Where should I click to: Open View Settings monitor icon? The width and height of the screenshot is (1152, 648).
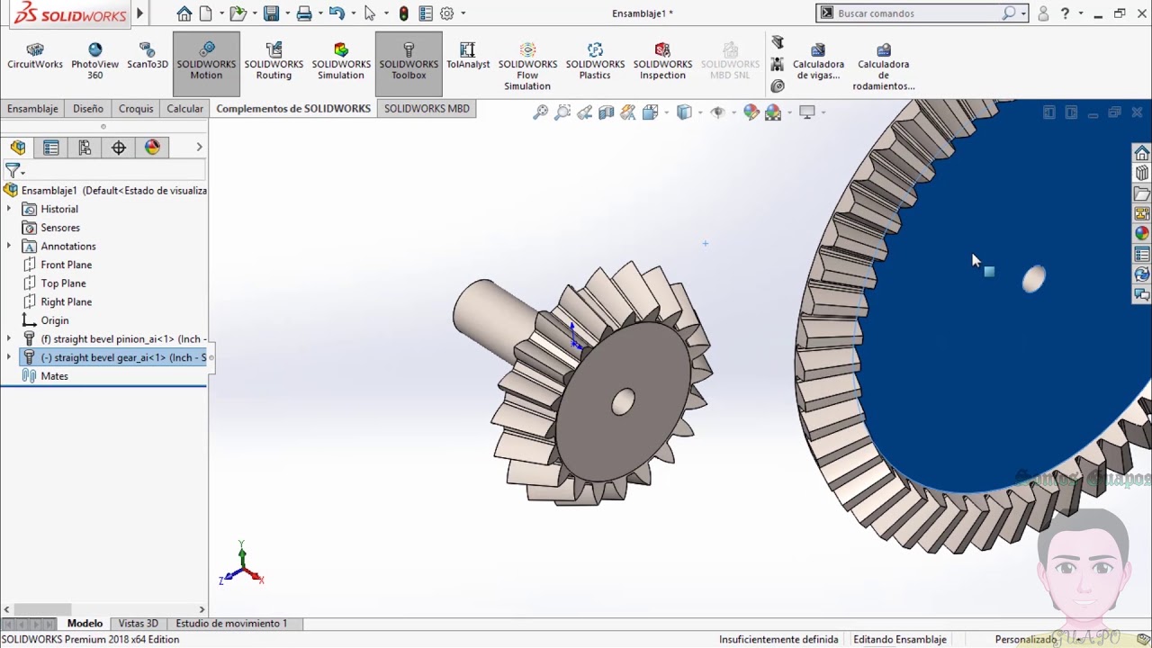pyautogui.click(x=807, y=112)
